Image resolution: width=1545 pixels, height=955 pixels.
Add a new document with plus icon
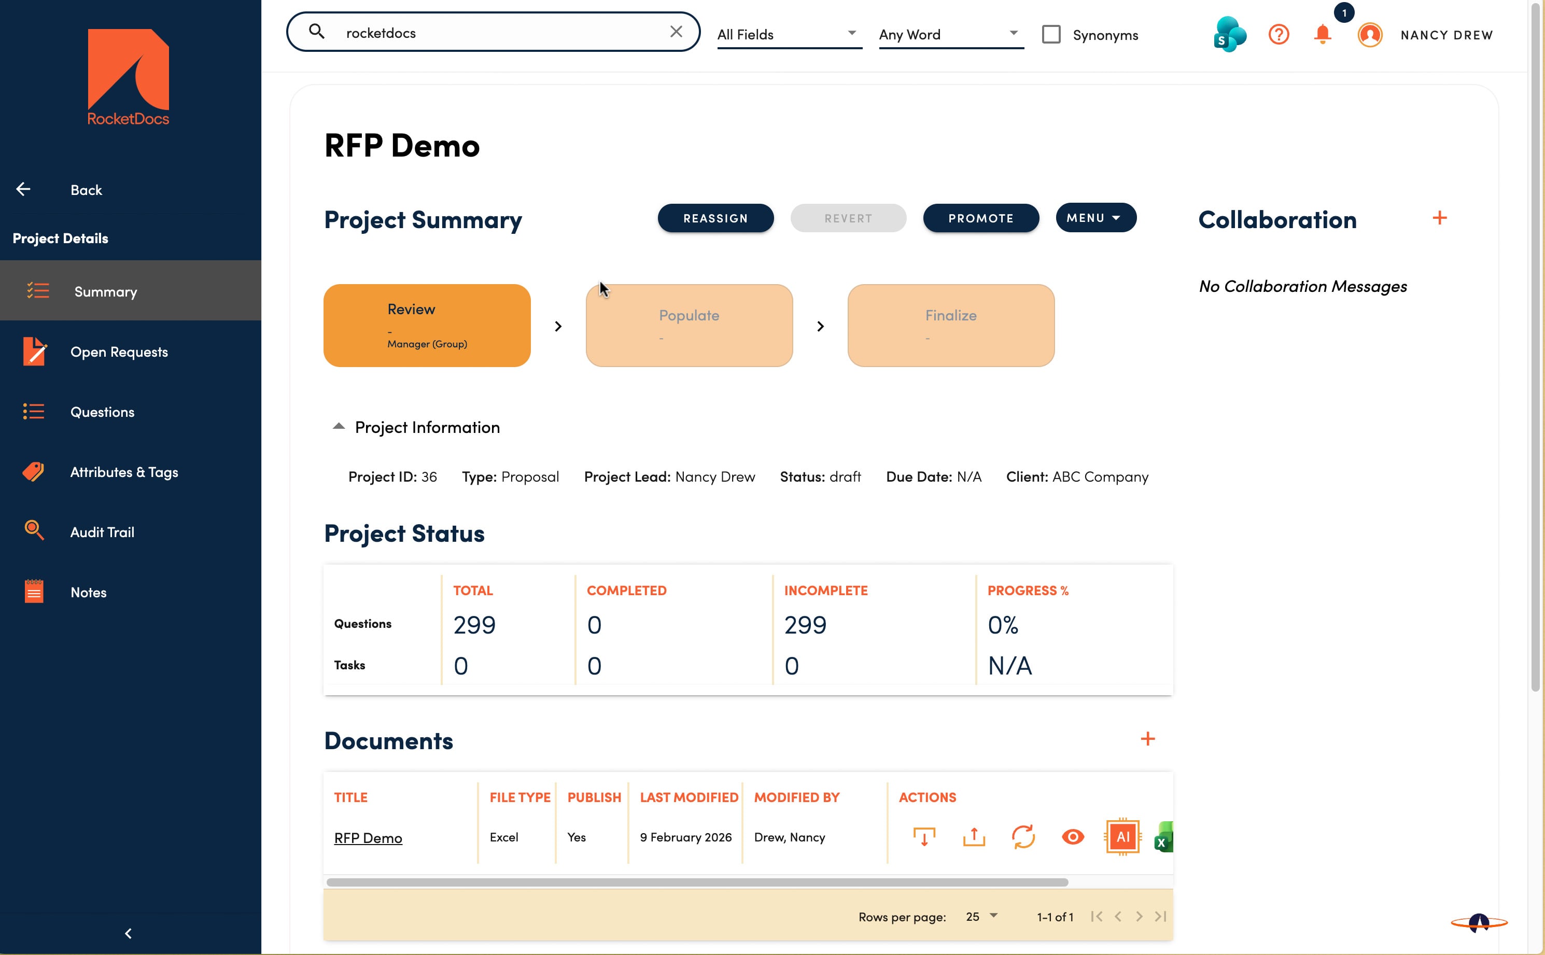(x=1148, y=739)
